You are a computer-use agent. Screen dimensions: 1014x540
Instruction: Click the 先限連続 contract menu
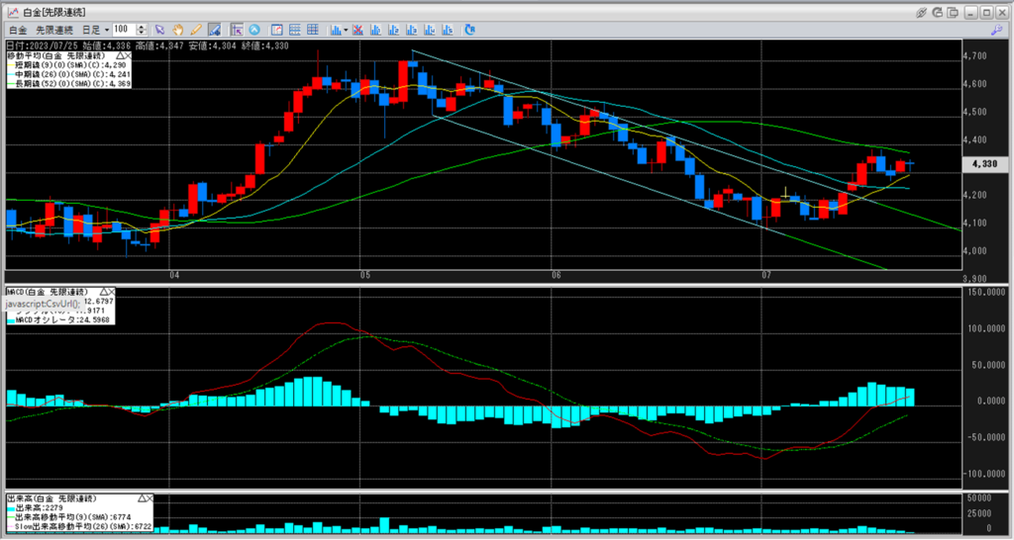coord(53,30)
